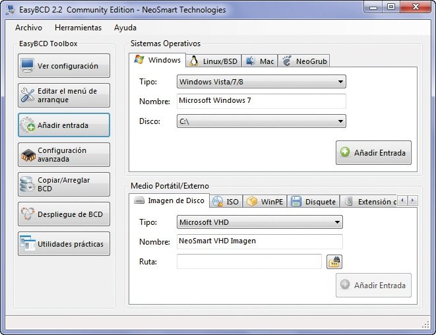
Task: Expand the Windows Vista/7/8 type dropdown
Action: (x=261, y=82)
